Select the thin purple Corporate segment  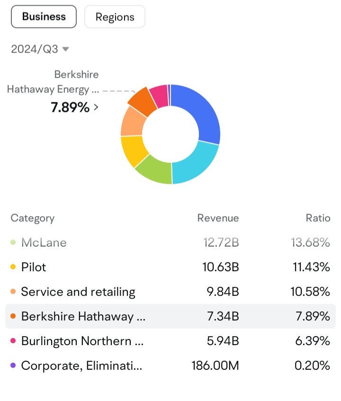169,95
